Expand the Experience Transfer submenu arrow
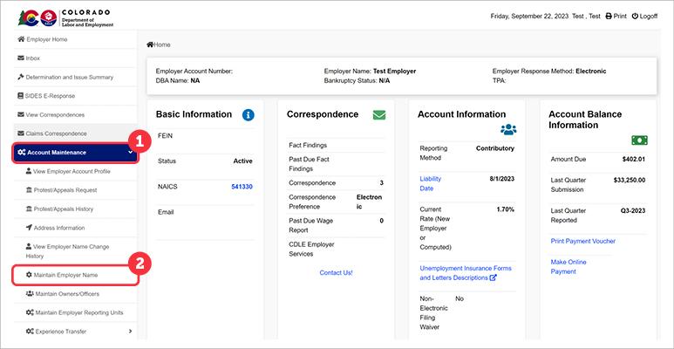This screenshot has height=349, width=674. point(130,331)
